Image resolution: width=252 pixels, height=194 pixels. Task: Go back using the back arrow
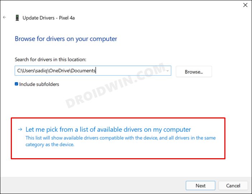click(x=5, y=17)
